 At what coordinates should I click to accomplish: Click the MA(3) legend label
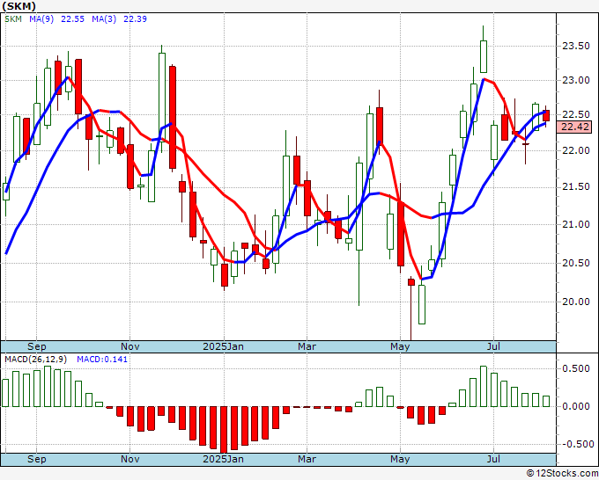click(x=104, y=19)
